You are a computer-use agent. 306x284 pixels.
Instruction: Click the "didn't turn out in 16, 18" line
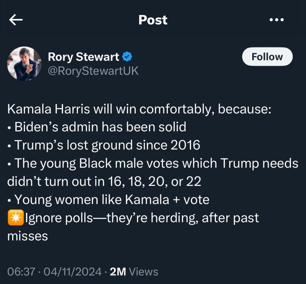pos(104,181)
